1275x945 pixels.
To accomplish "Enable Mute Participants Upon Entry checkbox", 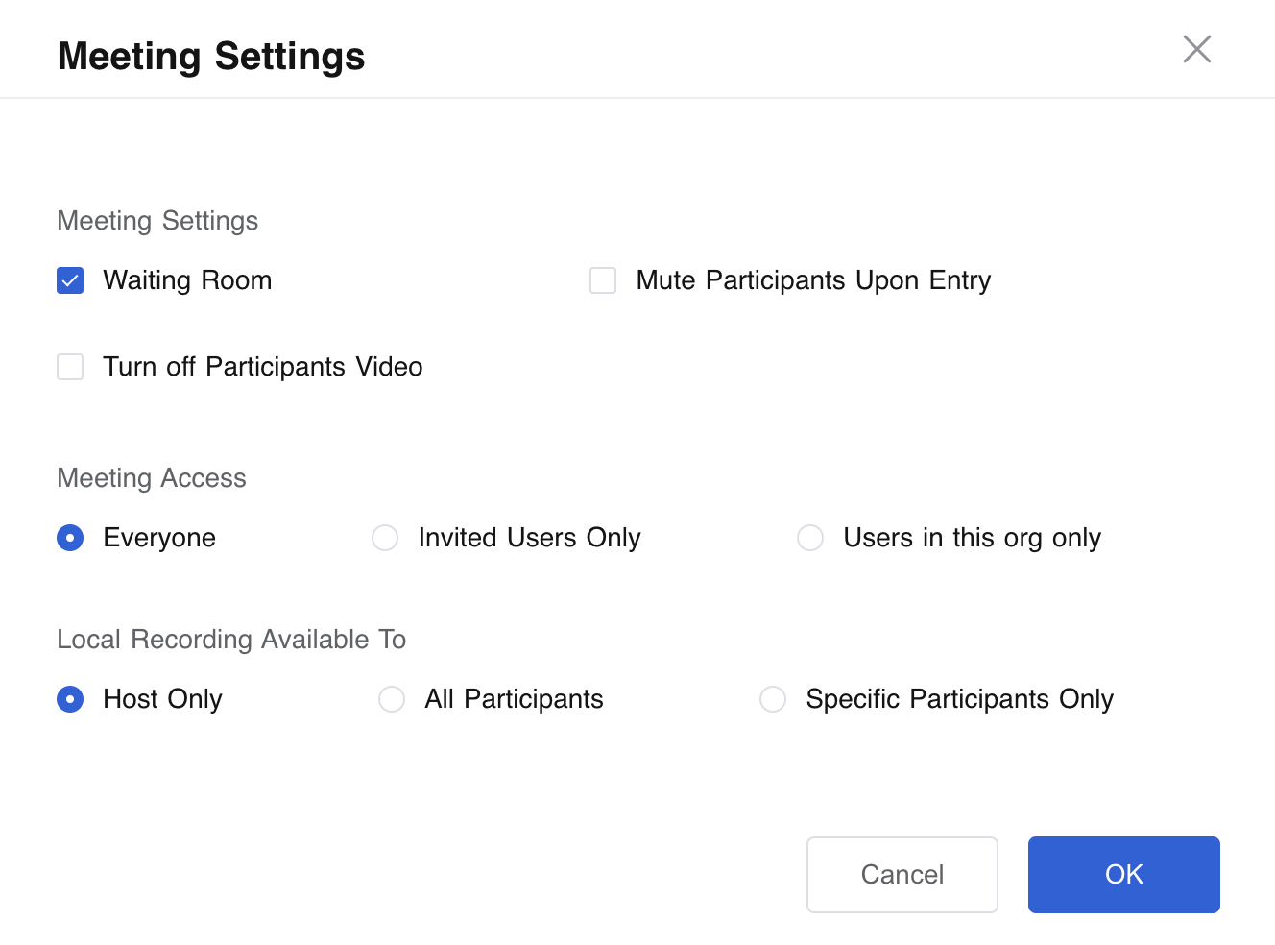I will coord(603,280).
